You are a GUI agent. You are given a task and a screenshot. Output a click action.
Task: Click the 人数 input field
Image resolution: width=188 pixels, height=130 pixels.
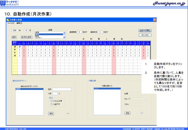55,93
